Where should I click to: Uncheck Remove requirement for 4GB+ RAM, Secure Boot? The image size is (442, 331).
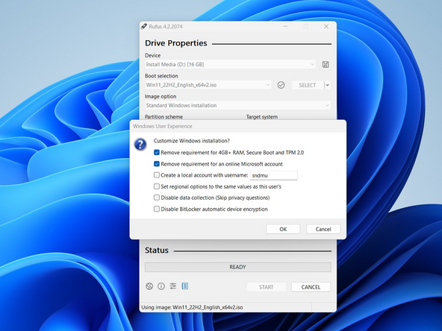click(x=157, y=153)
